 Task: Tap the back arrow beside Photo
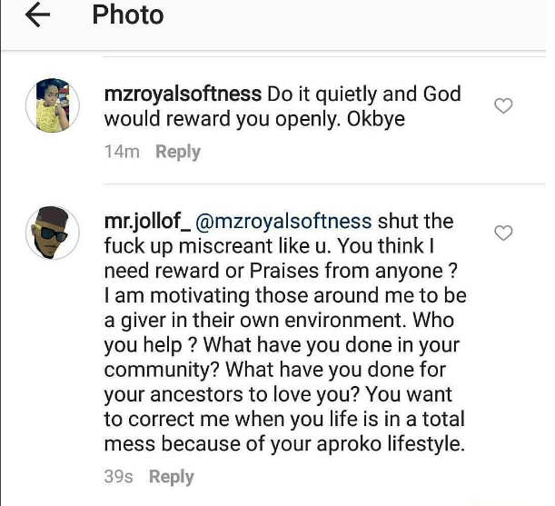point(37,16)
